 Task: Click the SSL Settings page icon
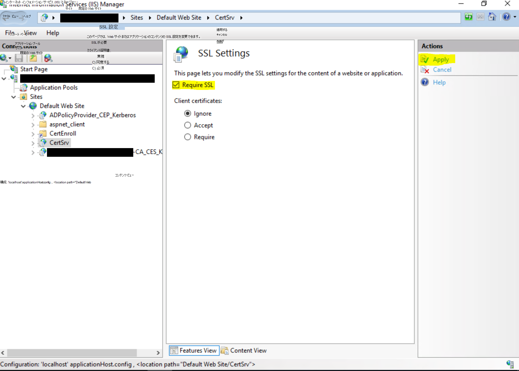point(181,54)
